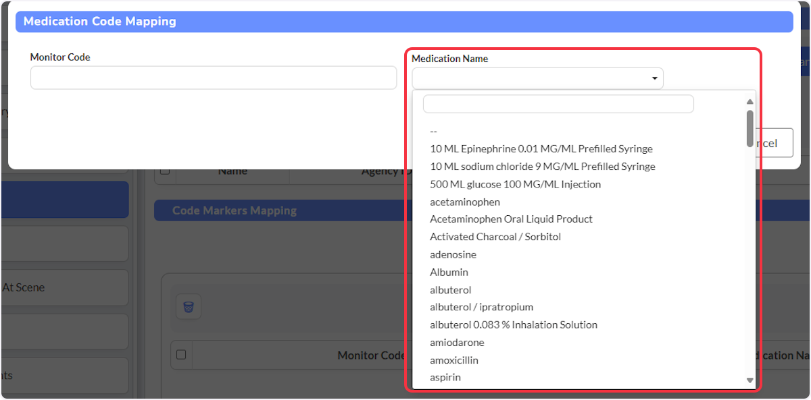Toggle the Name column header checkbox
The height and width of the screenshot is (400, 811).
coord(164,171)
